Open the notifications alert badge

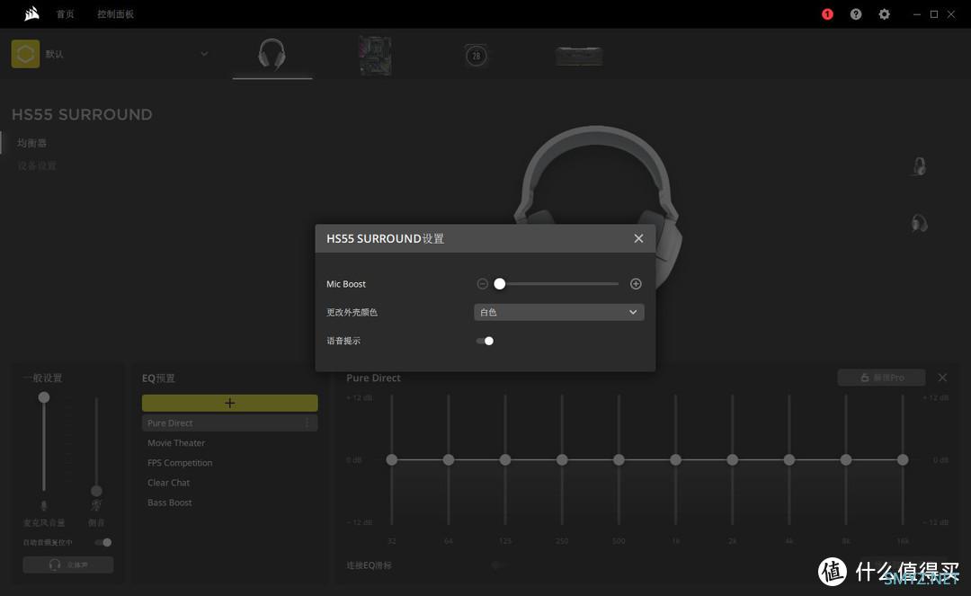827,14
